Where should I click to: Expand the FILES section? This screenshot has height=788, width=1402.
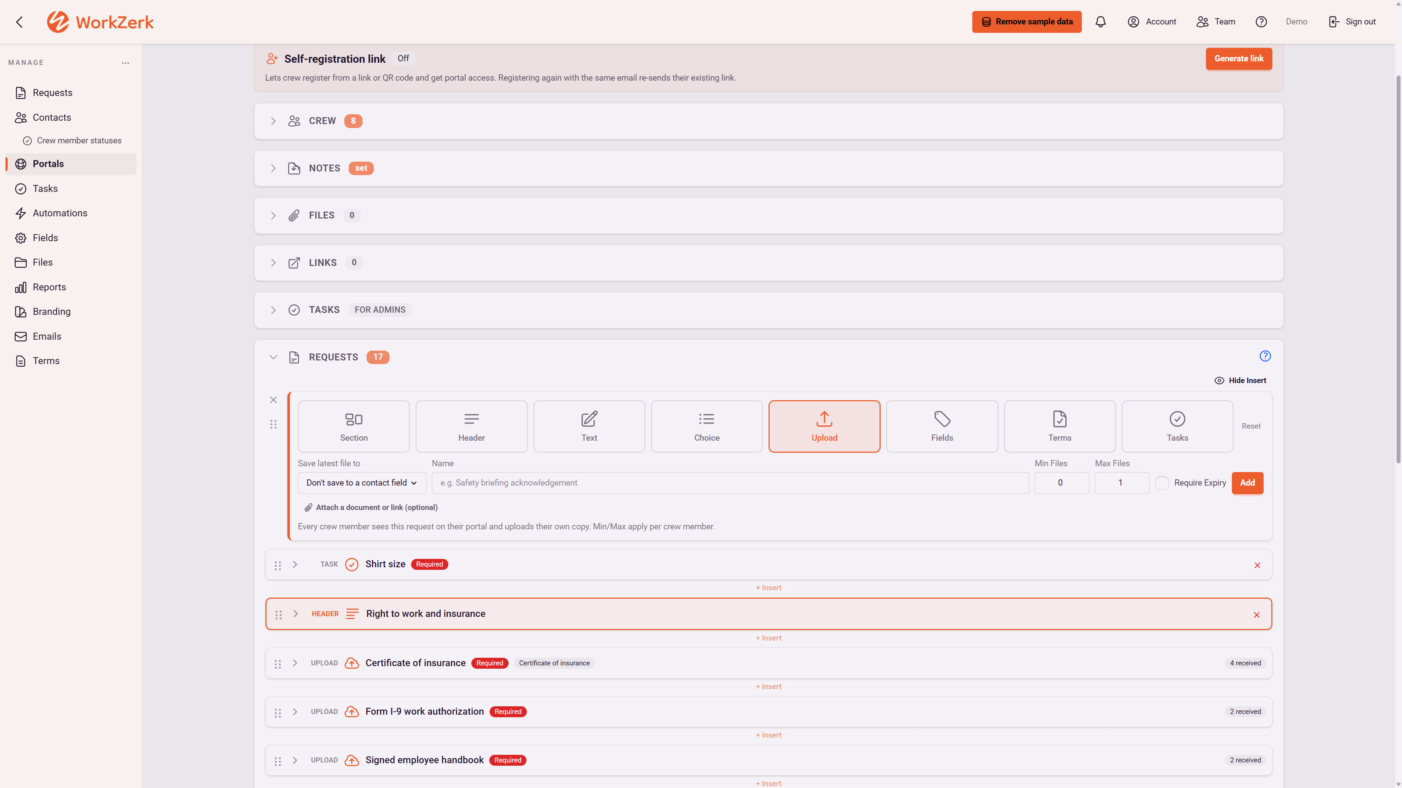tap(273, 215)
